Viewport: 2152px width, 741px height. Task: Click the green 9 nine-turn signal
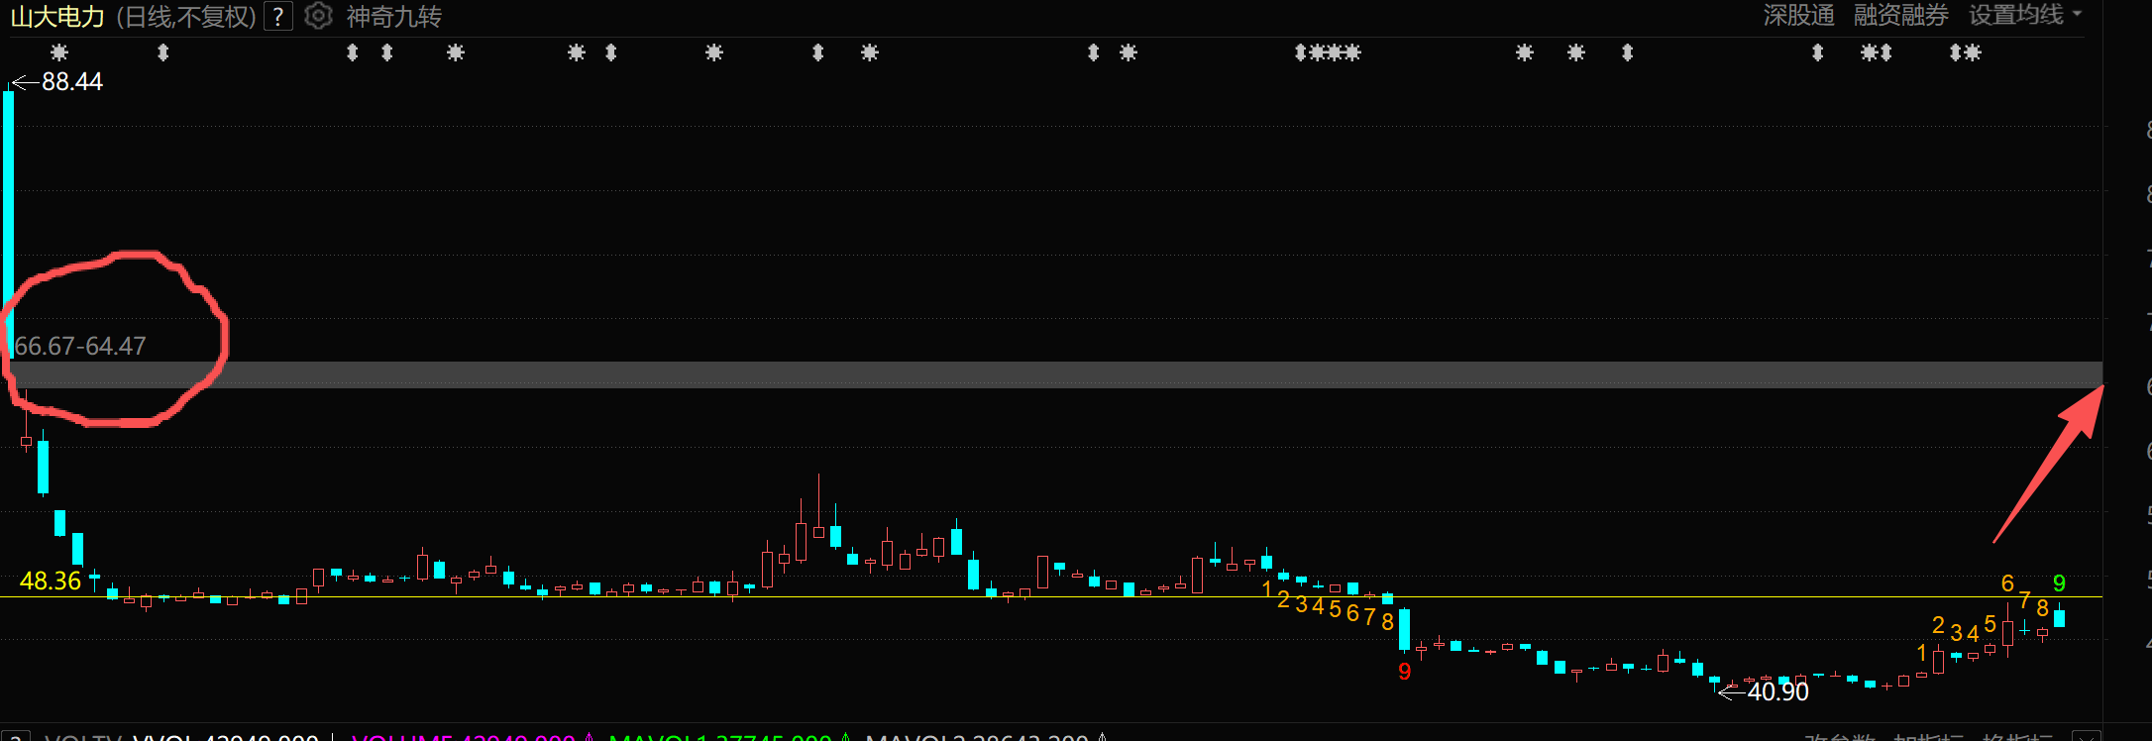2059,583
